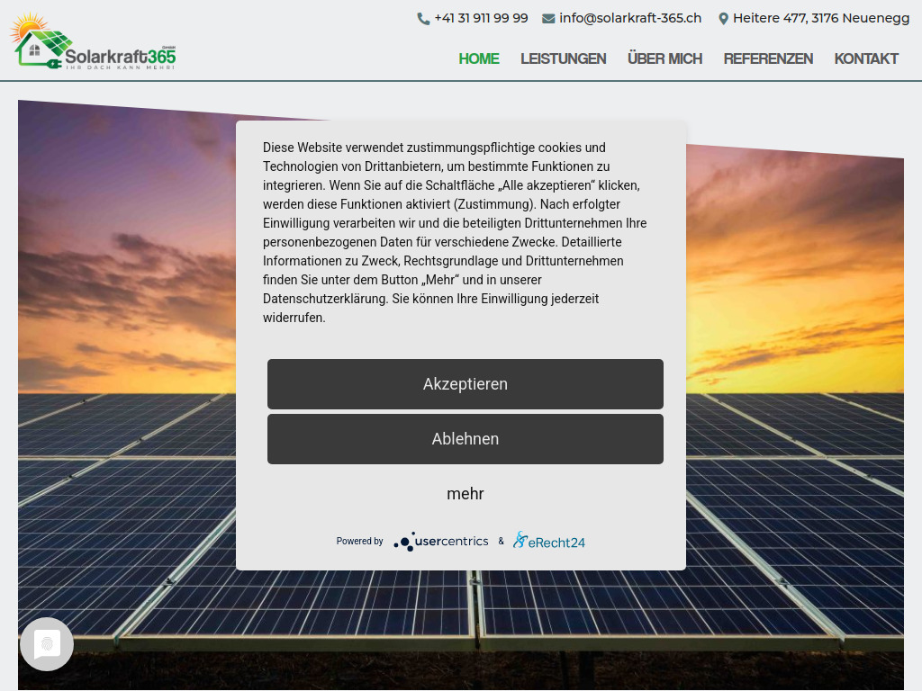This screenshot has width=922, height=691.
Task: Open the KONTAKT menu item
Action: (865, 58)
